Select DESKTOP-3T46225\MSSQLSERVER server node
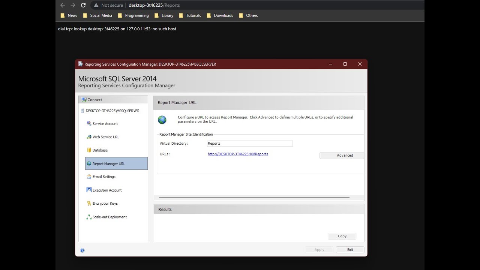Viewport: 480px width, 270px height. [110, 111]
